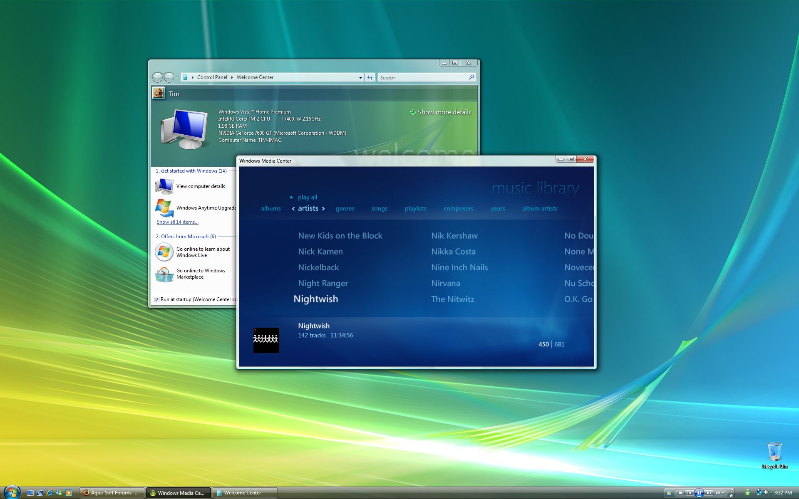Launch Internet Explorer from Quick Launch

[50, 493]
